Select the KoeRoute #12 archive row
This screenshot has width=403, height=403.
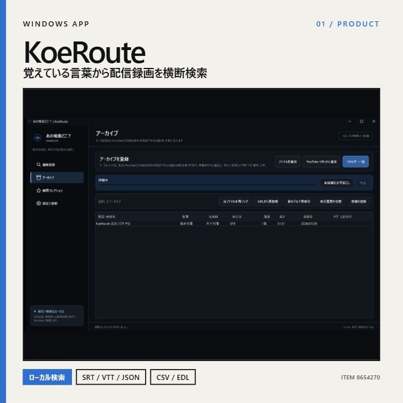click(x=234, y=223)
